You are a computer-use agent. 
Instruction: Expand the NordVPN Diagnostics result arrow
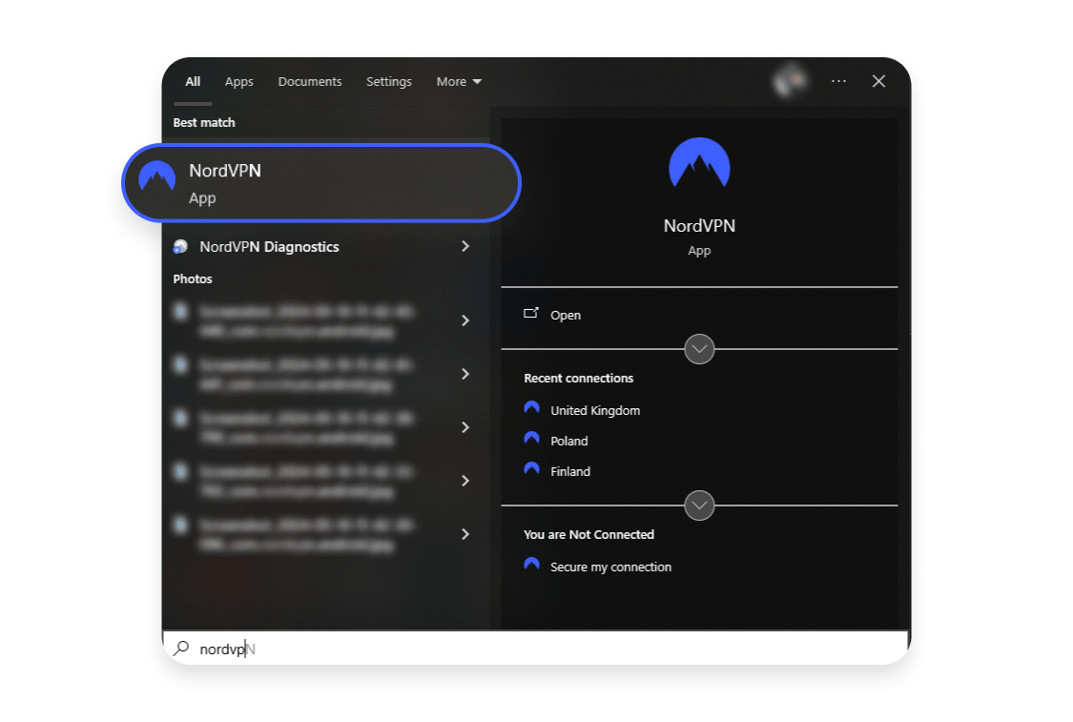465,246
